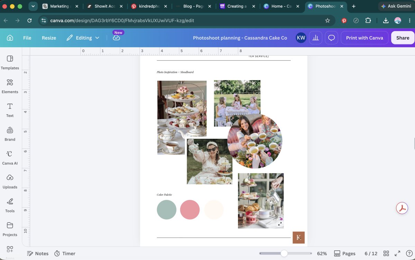Open the Templates panel
This screenshot has width=415, height=260.
click(x=10, y=62)
